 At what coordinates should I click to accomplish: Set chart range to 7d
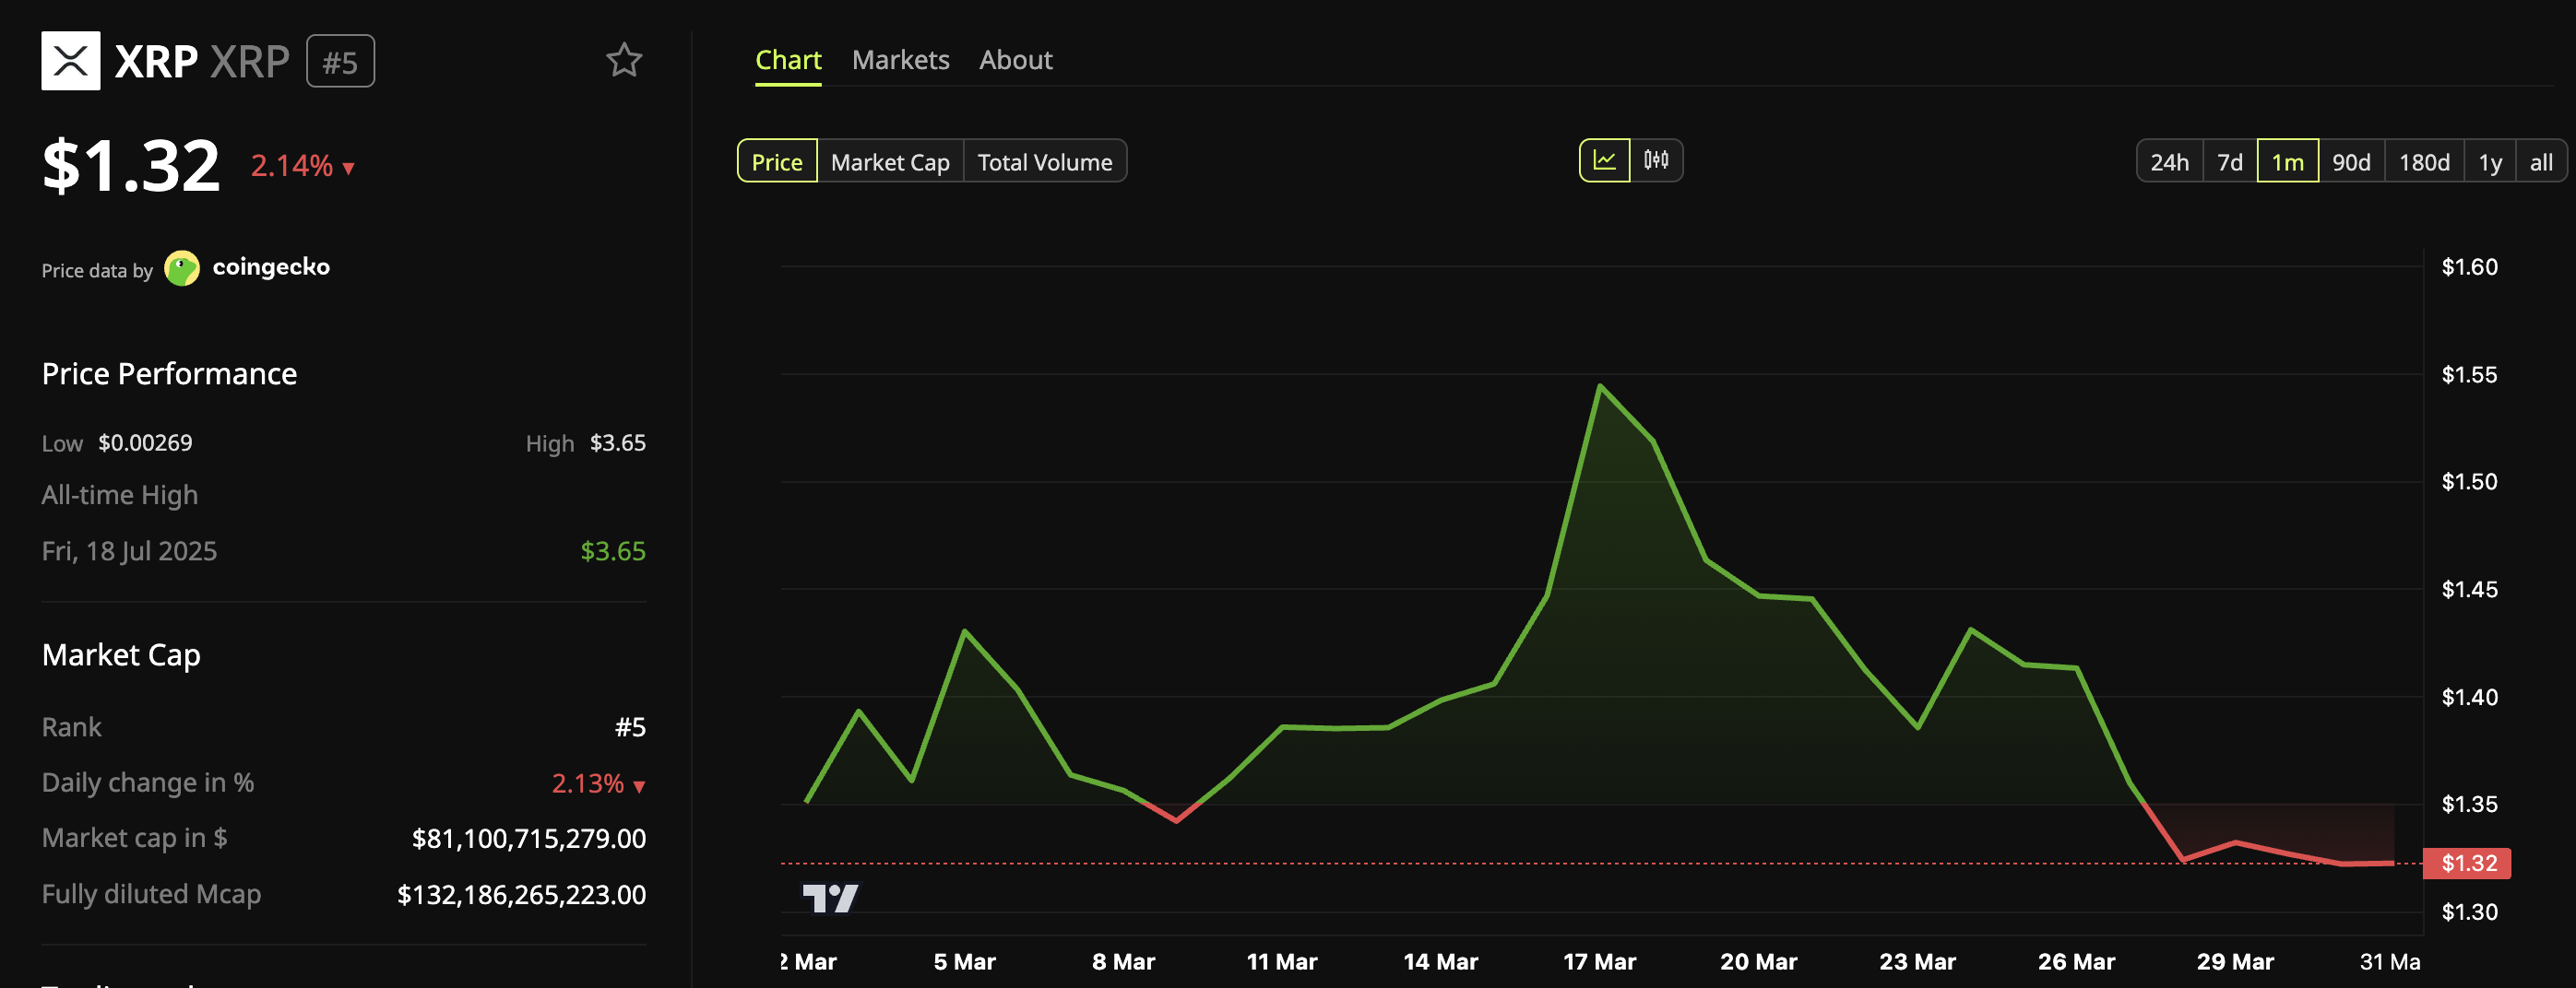pos(2230,161)
